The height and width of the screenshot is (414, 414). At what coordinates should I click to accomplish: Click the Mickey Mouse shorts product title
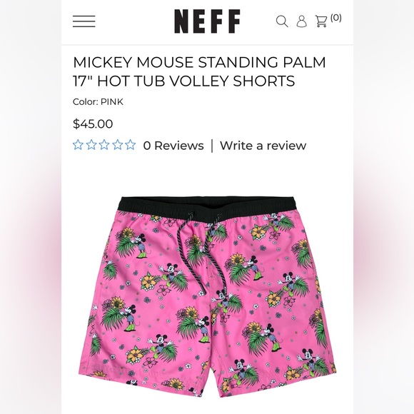[199, 71]
